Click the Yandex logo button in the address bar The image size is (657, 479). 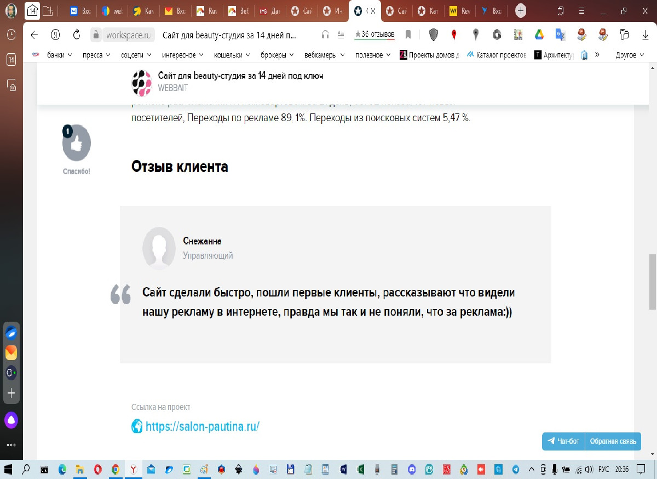pos(55,35)
